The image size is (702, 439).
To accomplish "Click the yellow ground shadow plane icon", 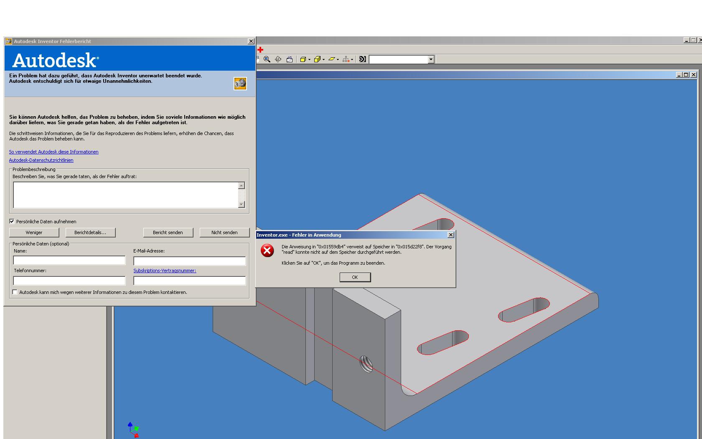I will tap(332, 59).
